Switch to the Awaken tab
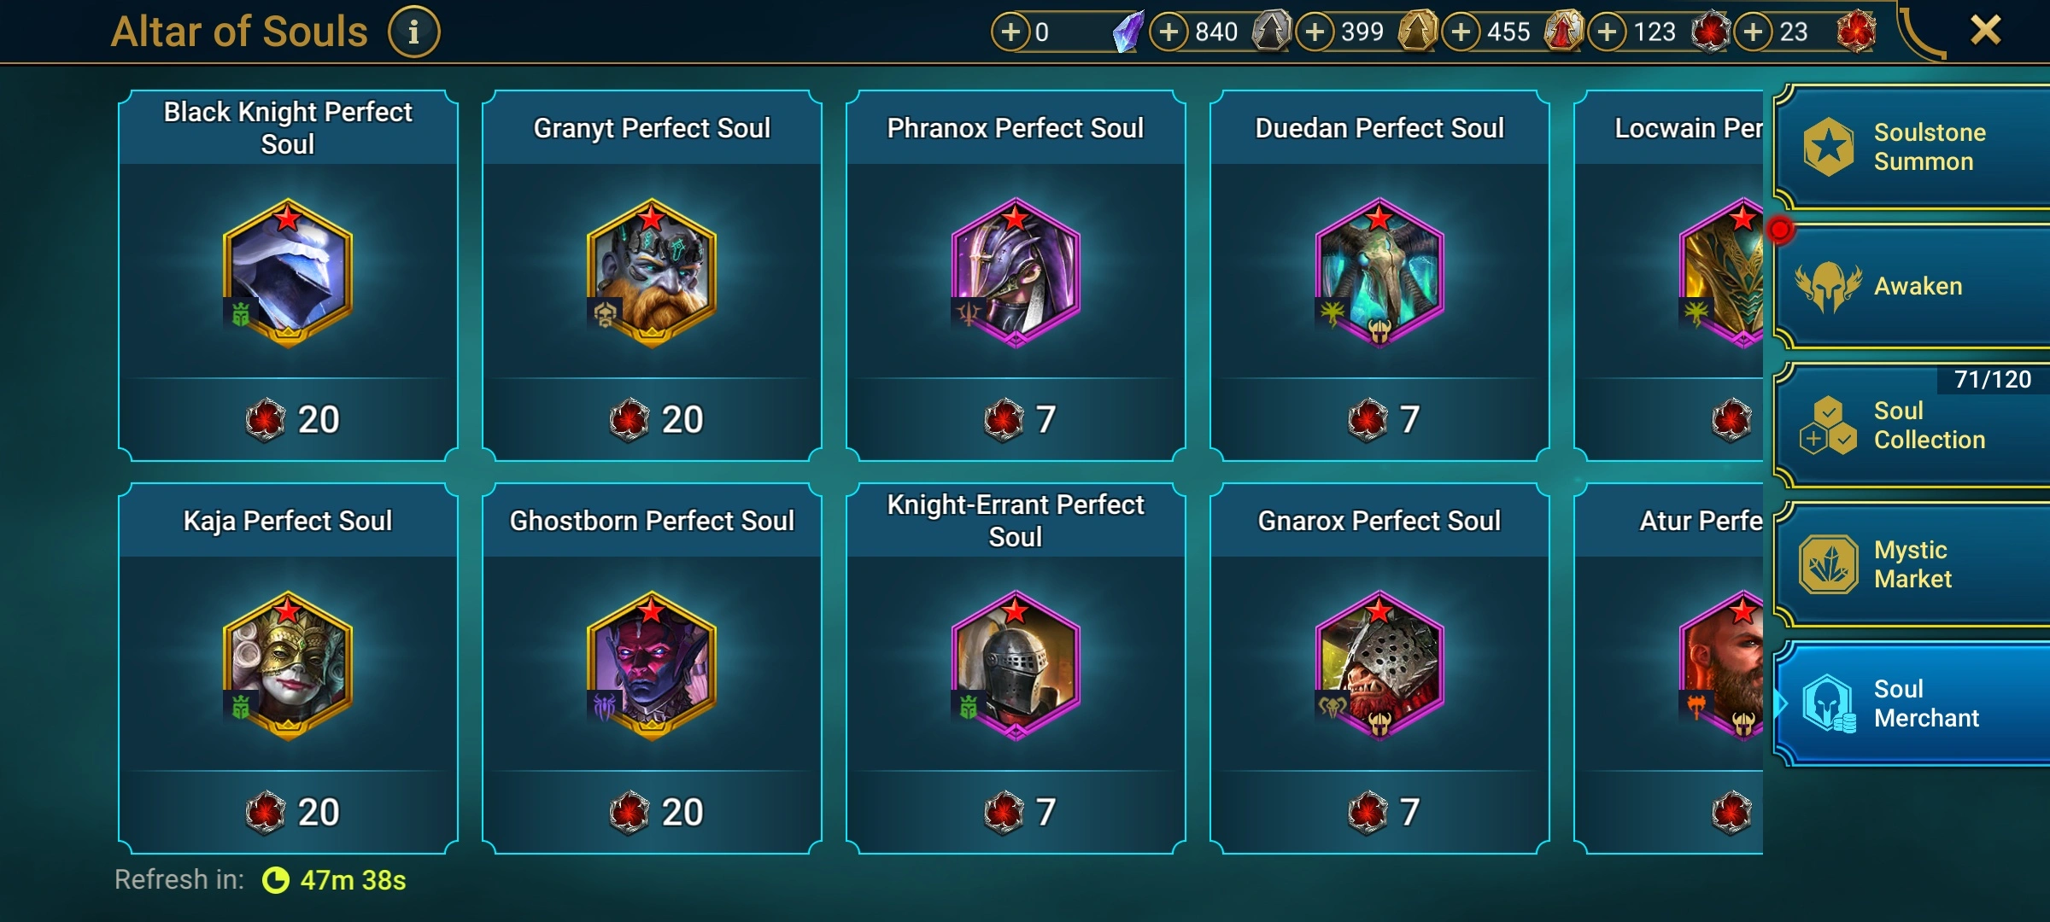Image resolution: width=2050 pixels, height=922 pixels. pyautogui.click(x=1912, y=287)
